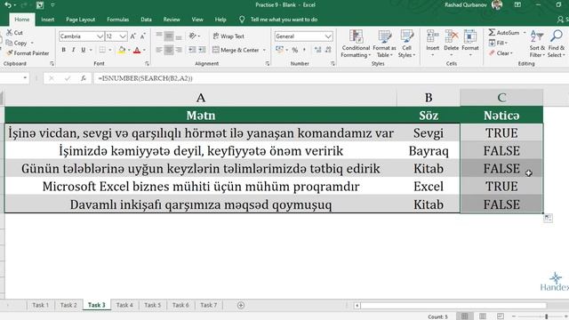
Task: Click Merge & Center
Action: pos(236,50)
